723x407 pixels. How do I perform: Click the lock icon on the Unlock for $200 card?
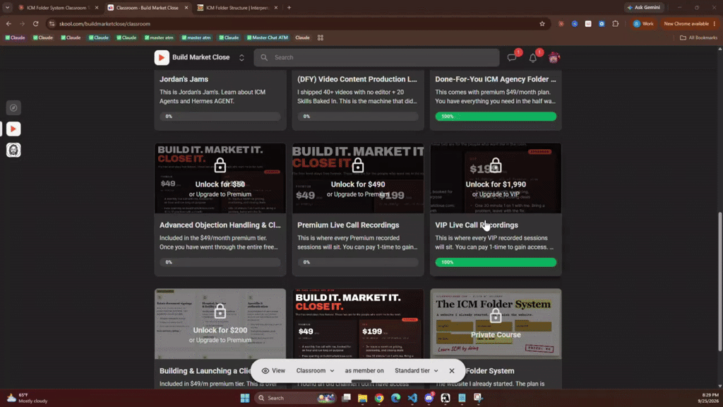[x=220, y=311]
